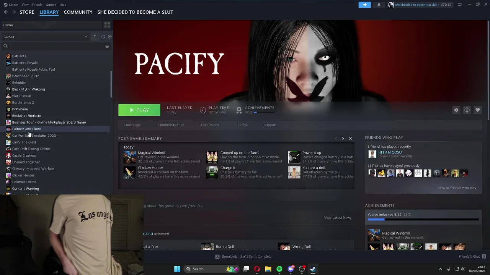This screenshot has width=490, height=275.
Task: Open the Downloads status at the bottom
Action: point(243,257)
